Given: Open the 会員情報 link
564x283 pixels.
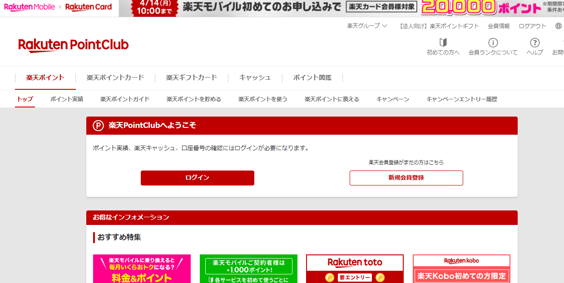Looking at the screenshot, I should tap(499, 26).
